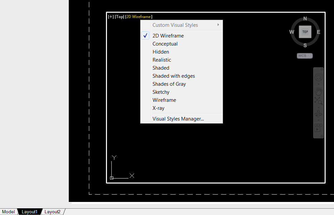Click the [+] viewport controls label
Viewport: 334px width, 215px height.
click(111, 17)
